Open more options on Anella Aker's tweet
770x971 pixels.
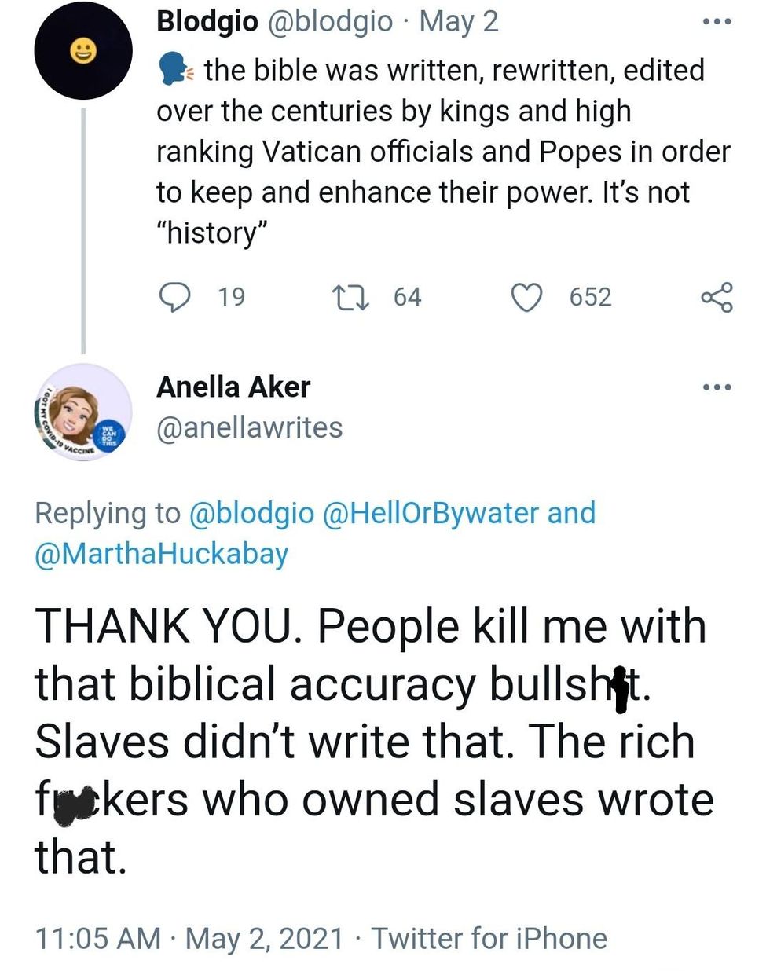717,387
